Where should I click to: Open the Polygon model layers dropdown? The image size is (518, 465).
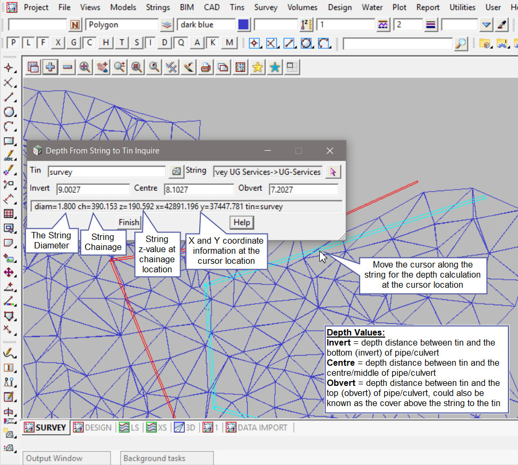click(x=167, y=25)
